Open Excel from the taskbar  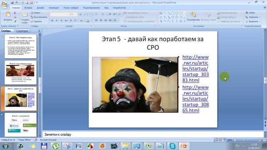click(149, 146)
